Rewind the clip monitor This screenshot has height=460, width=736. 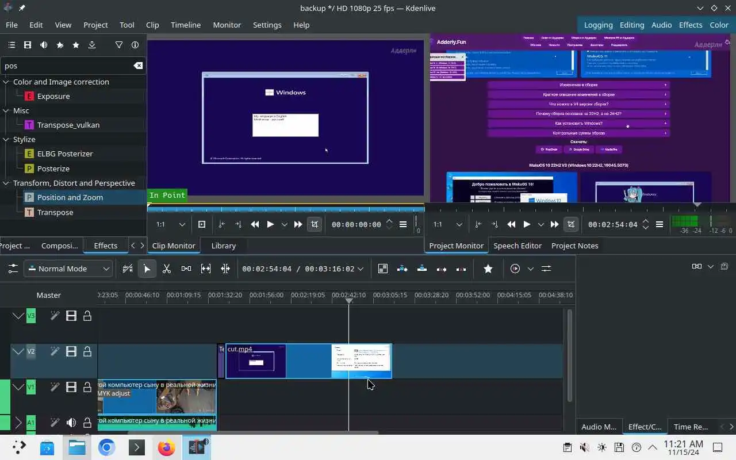click(x=255, y=224)
